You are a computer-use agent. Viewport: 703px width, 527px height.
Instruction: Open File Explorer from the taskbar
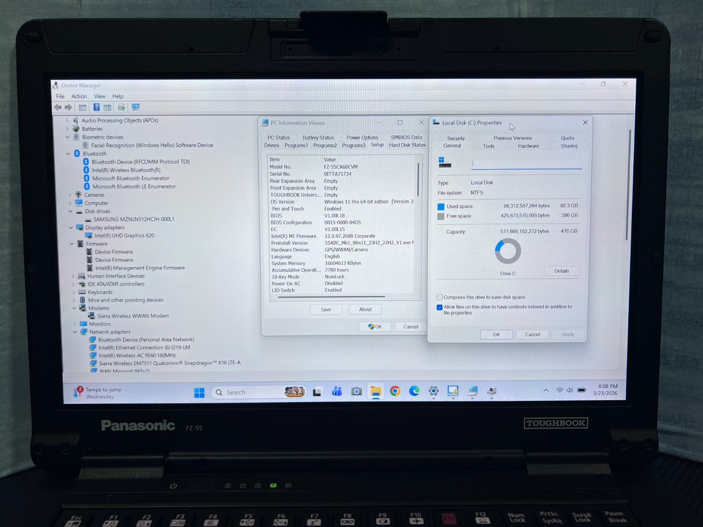(x=376, y=391)
